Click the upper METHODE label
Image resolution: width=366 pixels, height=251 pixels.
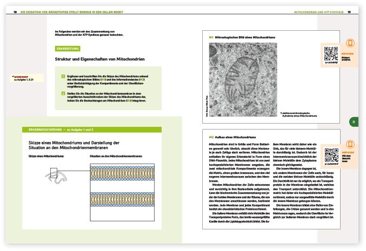point(347,53)
